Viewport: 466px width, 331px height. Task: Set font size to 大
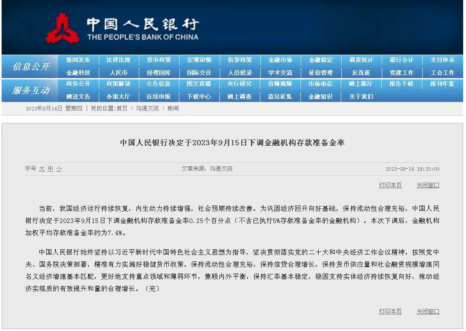coord(42,169)
